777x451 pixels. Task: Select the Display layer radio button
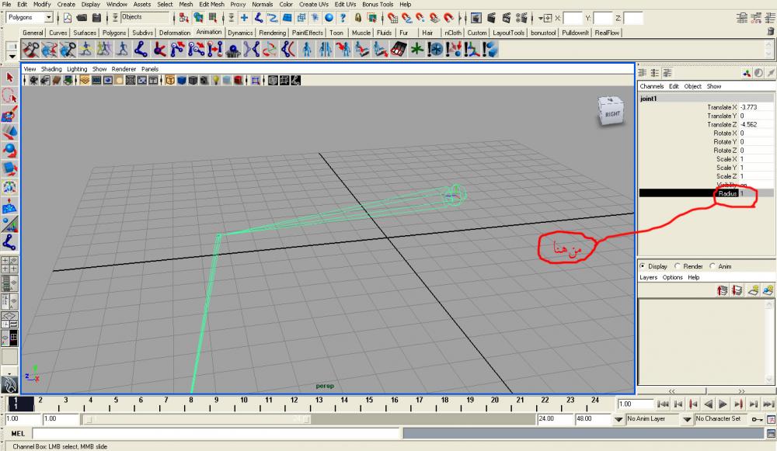(x=643, y=265)
